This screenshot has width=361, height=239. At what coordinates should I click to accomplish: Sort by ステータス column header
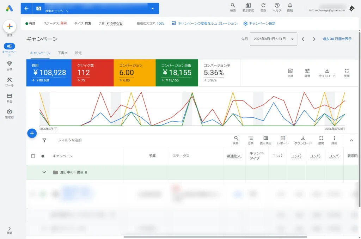click(181, 156)
